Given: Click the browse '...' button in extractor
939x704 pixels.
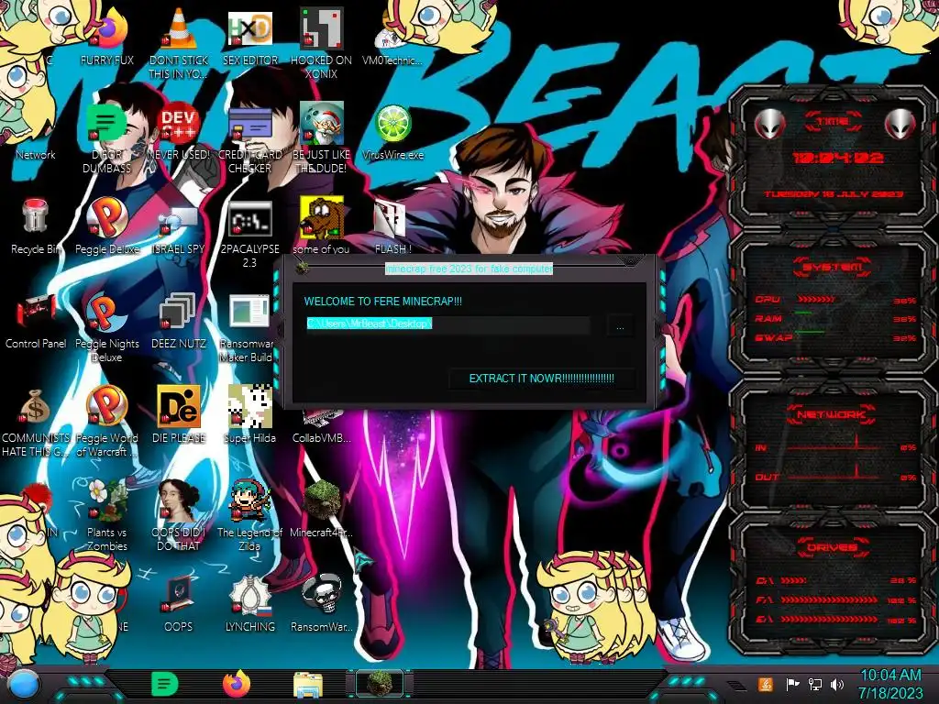Looking at the screenshot, I should click(621, 325).
